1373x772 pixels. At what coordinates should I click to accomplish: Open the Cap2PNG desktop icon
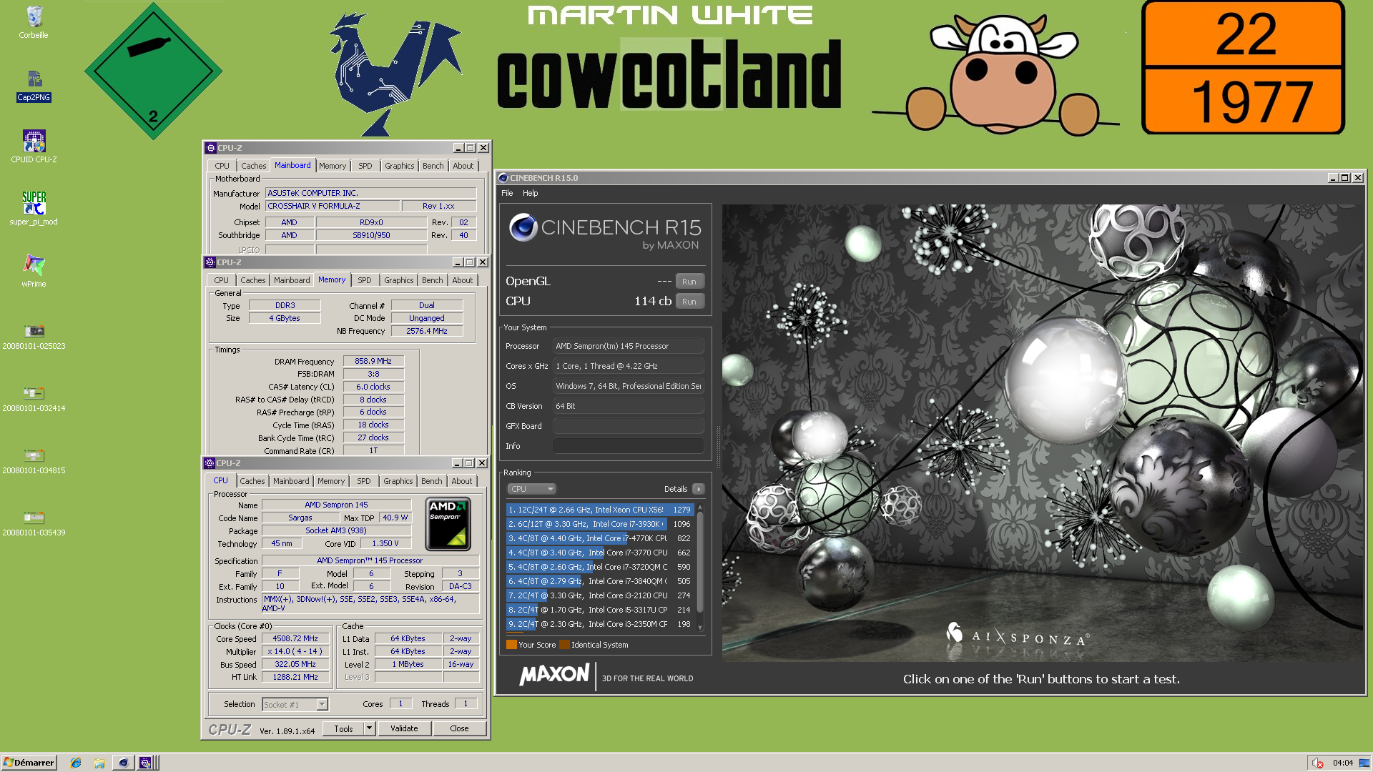click(x=34, y=86)
